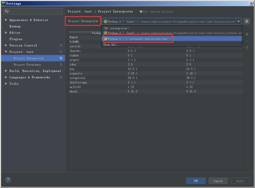Click the gear icon beside interpreter dropdown
Image resolution: width=255 pixels, height=188 pixels.
pyautogui.click(x=247, y=21)
